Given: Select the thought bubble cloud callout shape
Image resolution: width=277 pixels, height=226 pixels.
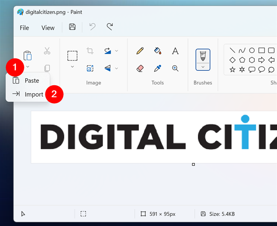Looking at the screenshot, I should (271, 70).
